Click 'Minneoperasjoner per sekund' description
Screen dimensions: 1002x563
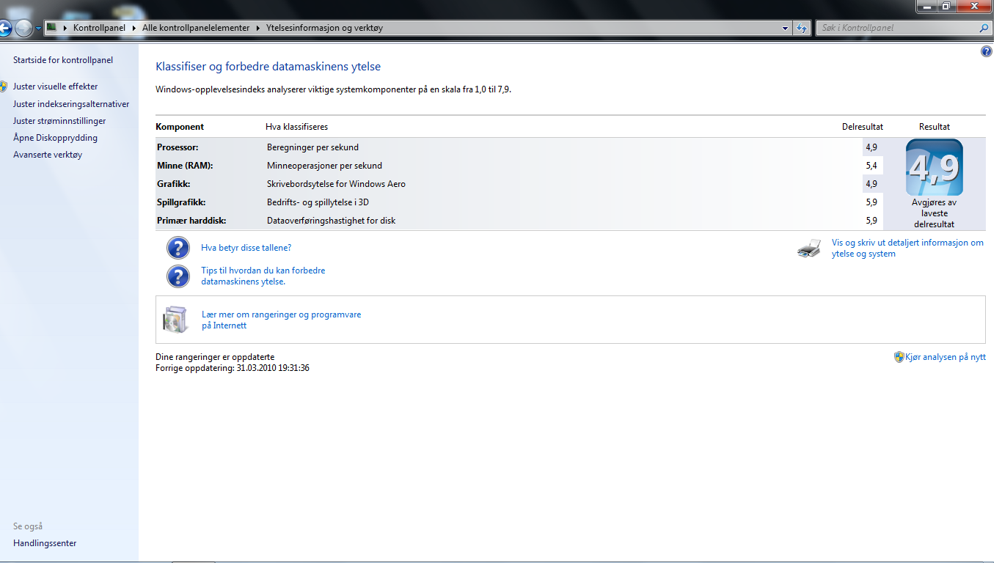(324, 166)
